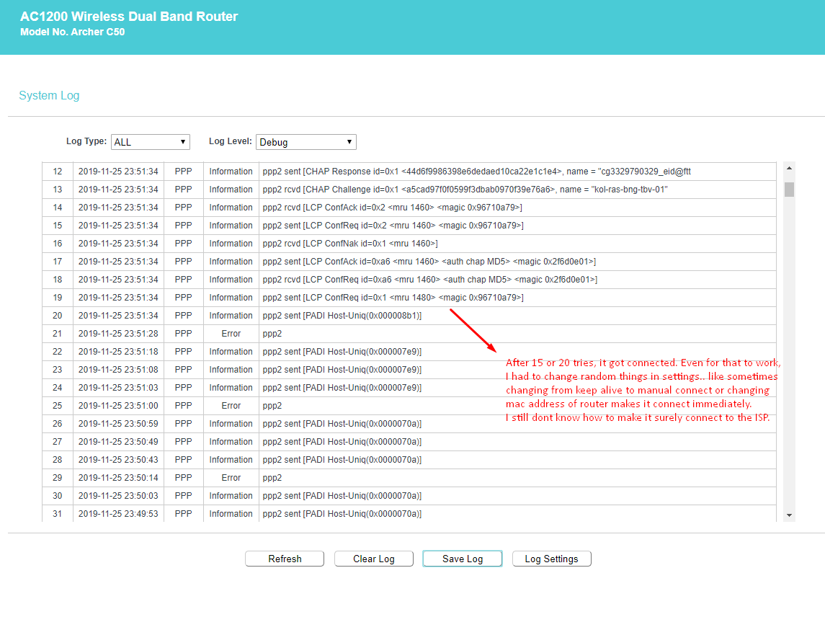Click the log scrollbar up arrow
The image size is (825, 635).
789,169
